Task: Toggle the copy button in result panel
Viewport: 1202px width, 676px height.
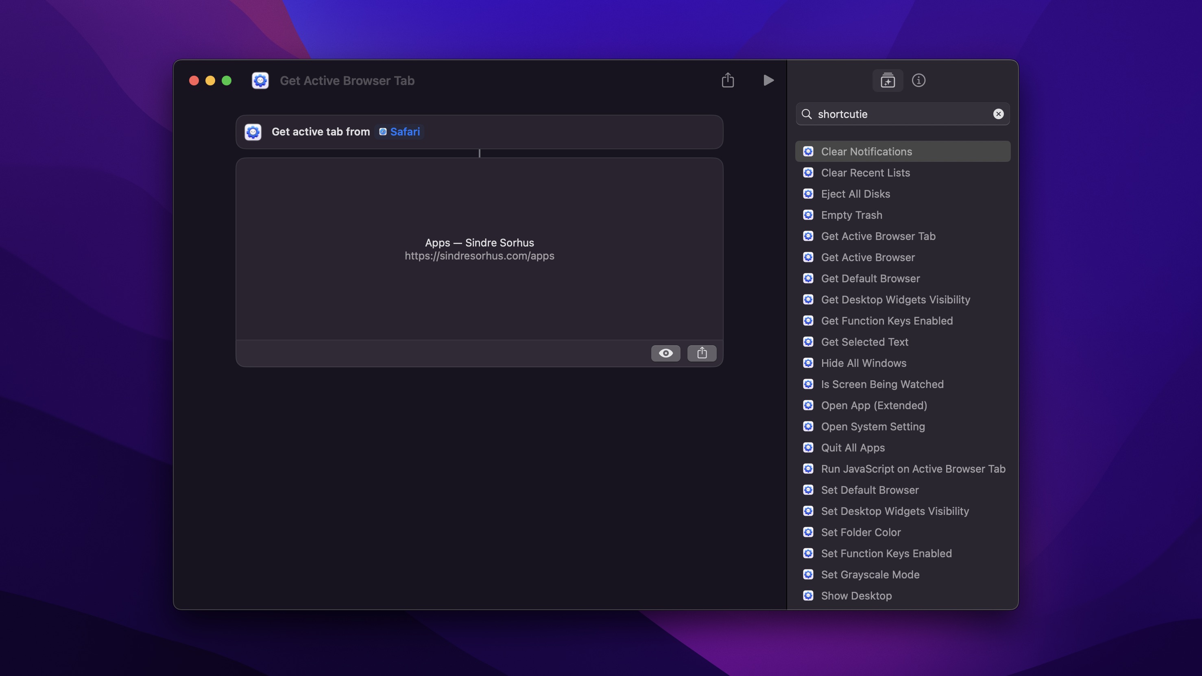Action: 702,353
